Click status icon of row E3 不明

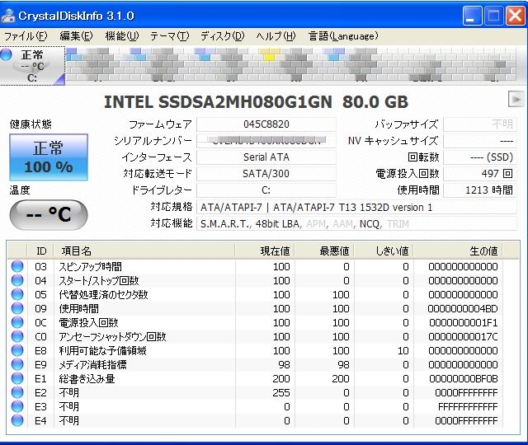tap(17, 406)
